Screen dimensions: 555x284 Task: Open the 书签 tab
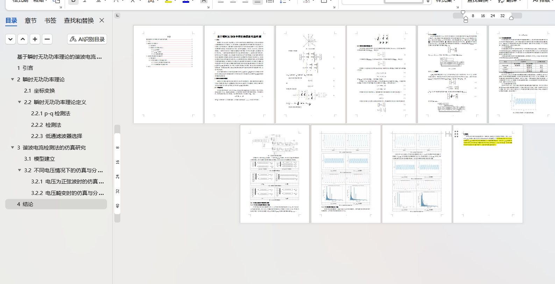50,21
